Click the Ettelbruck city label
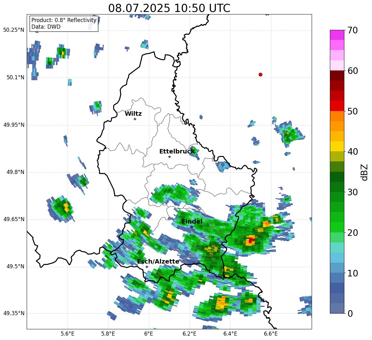The height and width of the screenshot is (340, 372). tap(177, 152)
